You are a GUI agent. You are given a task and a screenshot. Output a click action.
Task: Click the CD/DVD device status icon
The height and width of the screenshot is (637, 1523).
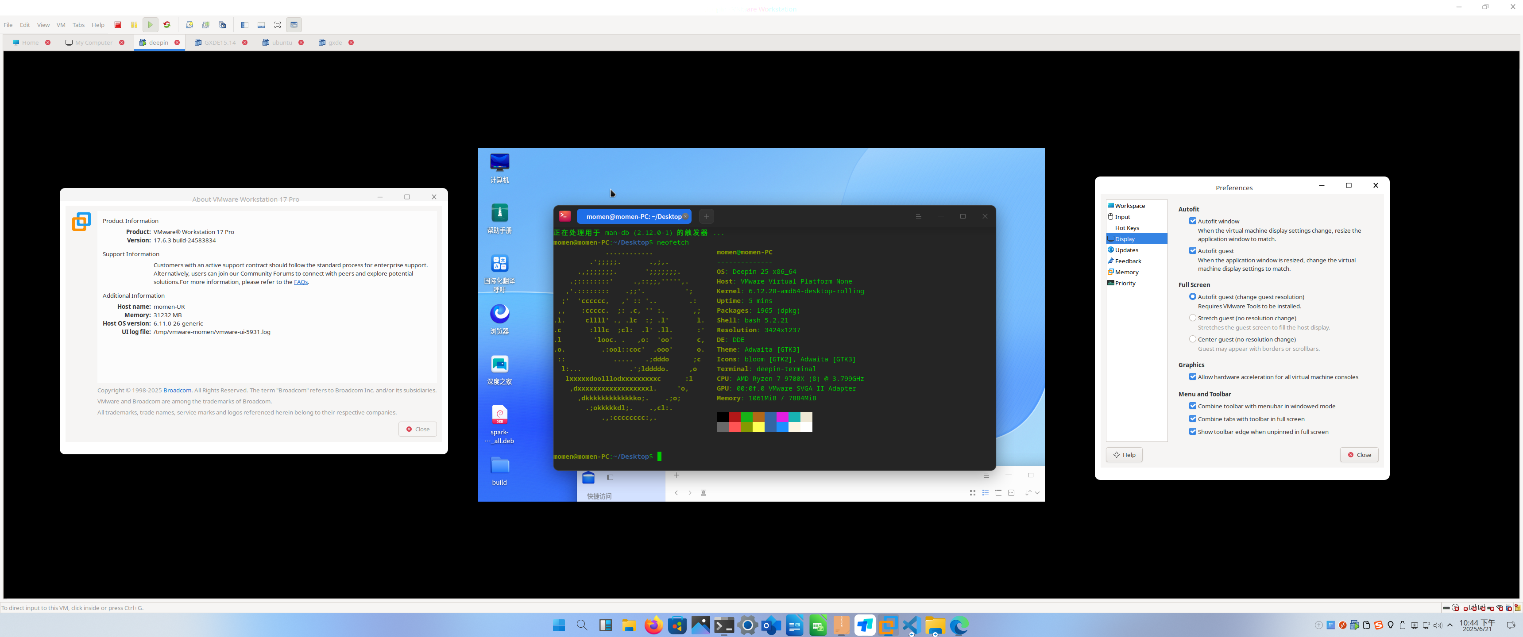coord(1456,607)
